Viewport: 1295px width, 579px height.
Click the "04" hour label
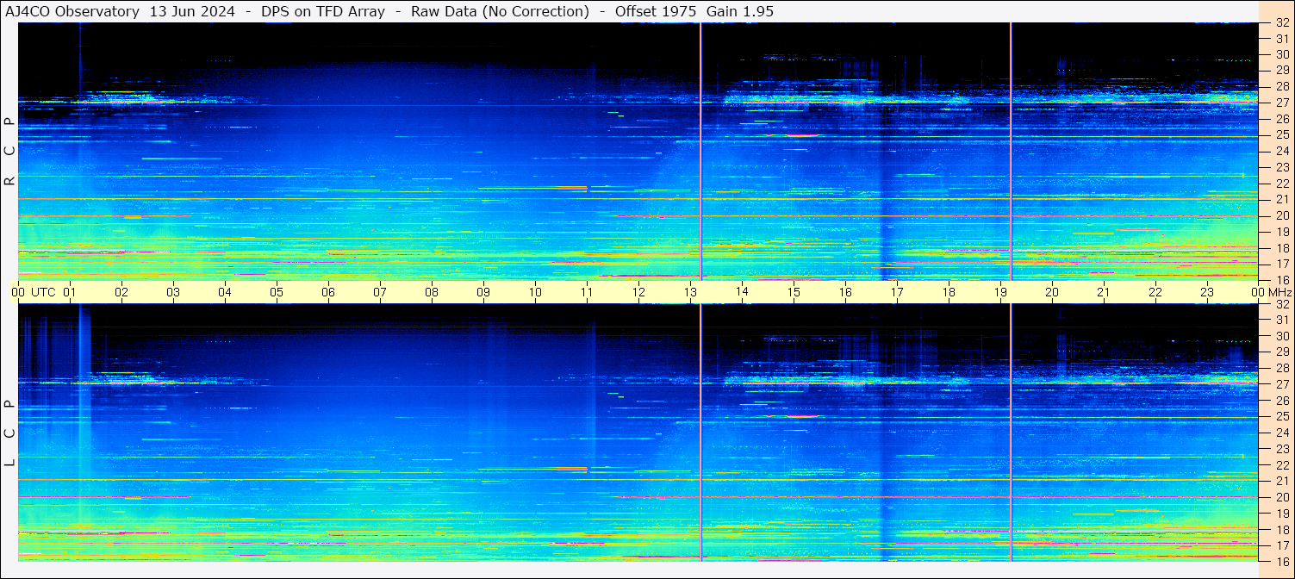[x=225, y=292]
